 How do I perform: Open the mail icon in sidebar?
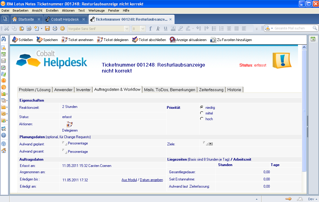pyautogui.click(x=4, y=48)
